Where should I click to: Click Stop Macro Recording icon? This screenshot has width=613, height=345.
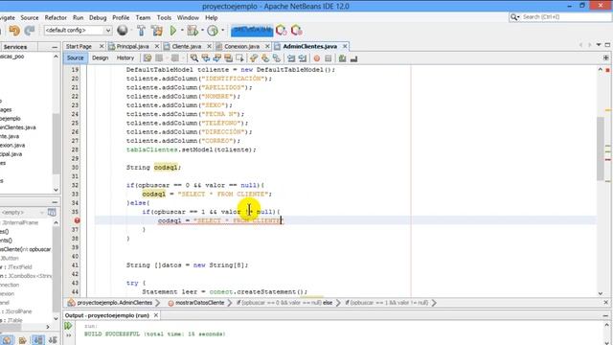coord(328,58)
